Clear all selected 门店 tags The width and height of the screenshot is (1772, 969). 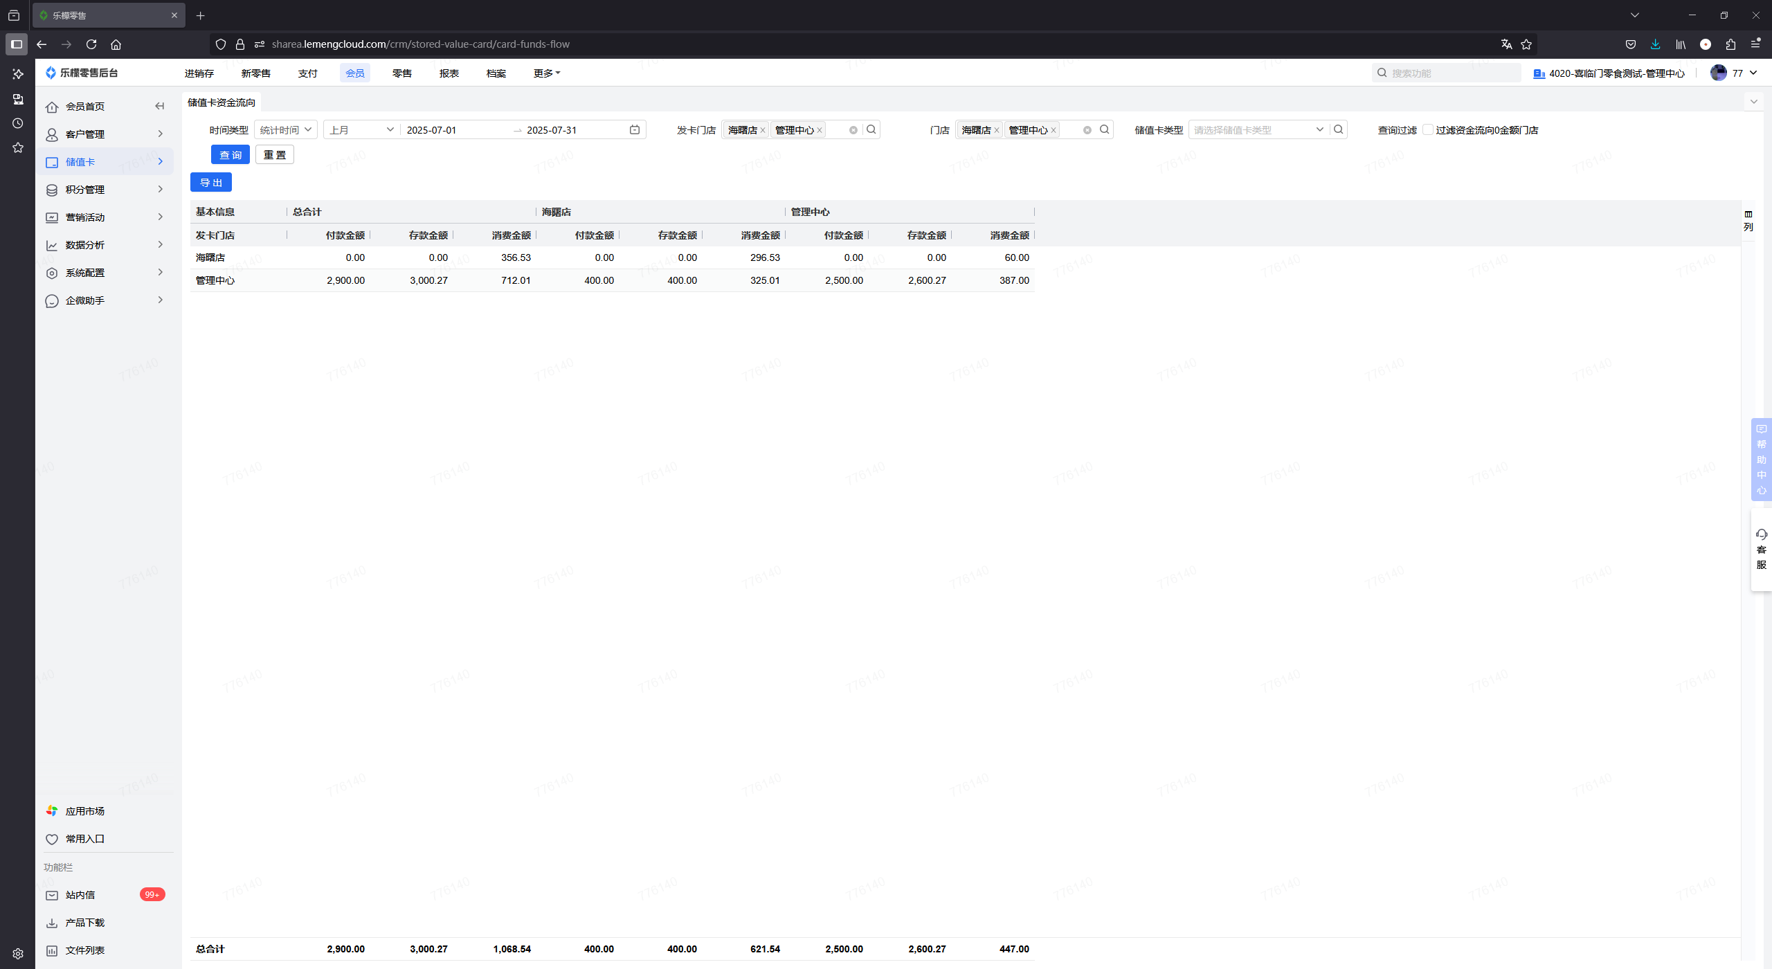1087,130
